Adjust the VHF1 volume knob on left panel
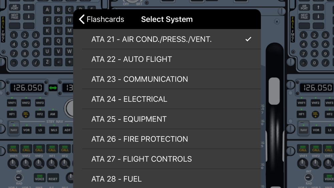 tap(13, 163)
